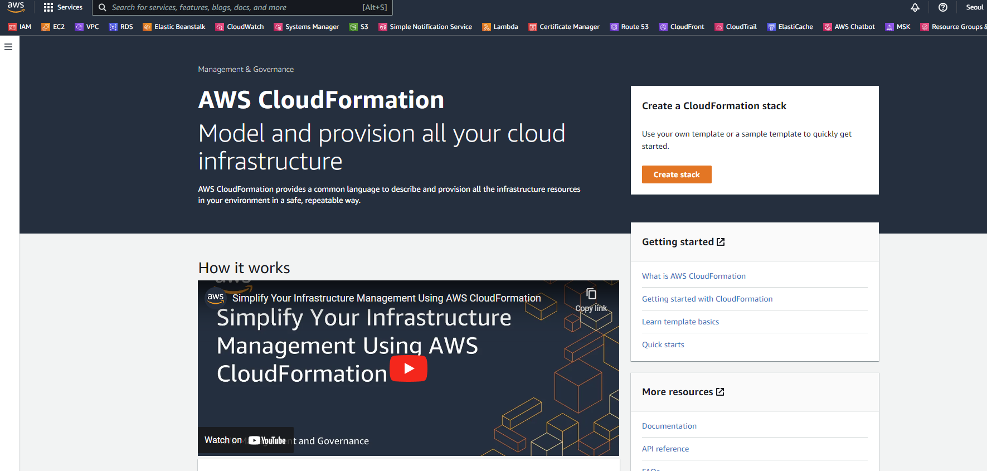Screen dimensions: 987x471
Task: Open the Quick starts link
Action: (x=663, y=344)
